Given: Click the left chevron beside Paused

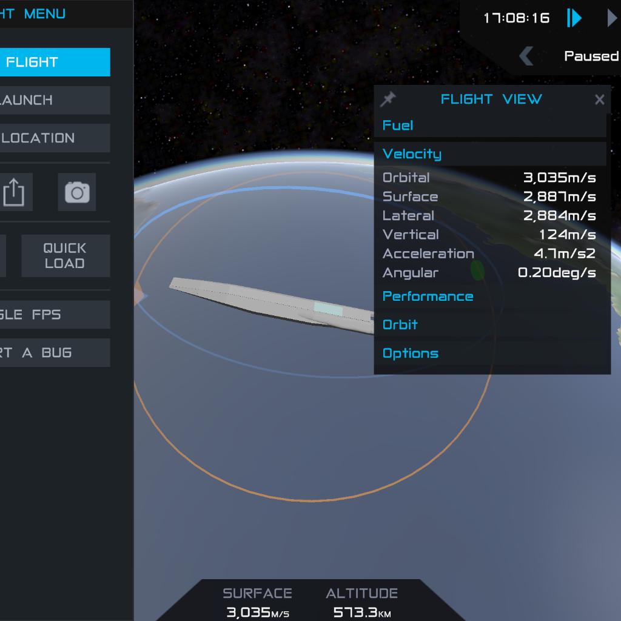Looking at the screenshot, I should pos(527,56).
